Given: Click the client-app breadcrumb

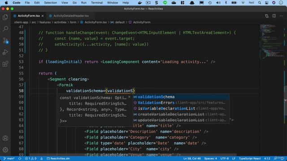Looking at the screenshot, I should (21, 22).
